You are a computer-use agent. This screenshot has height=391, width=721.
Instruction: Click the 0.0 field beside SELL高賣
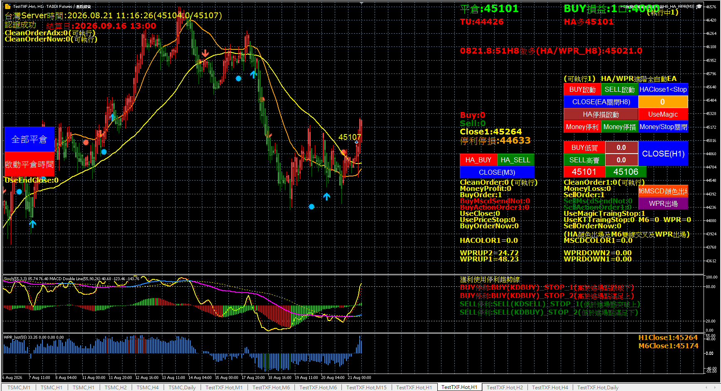[622, 160]
